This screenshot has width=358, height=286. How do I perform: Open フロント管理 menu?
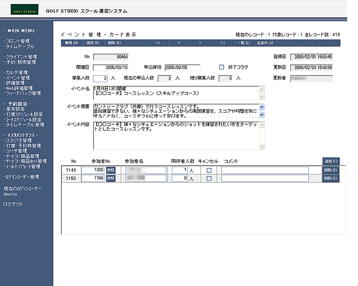pos(17,41)
